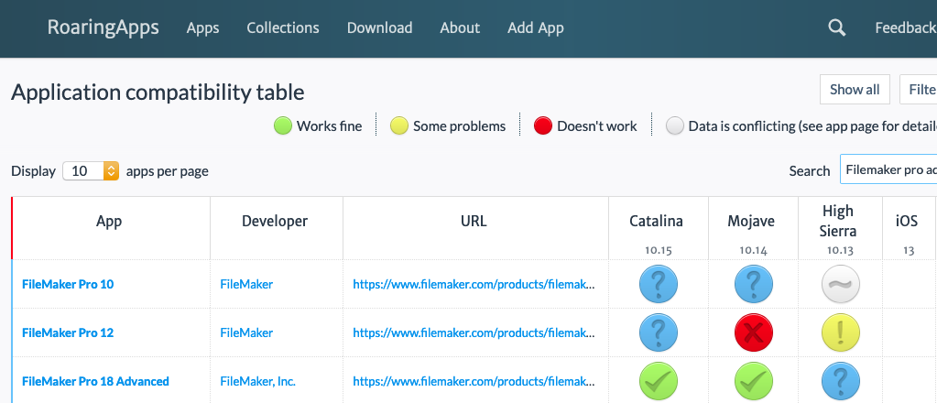Sort by the High Sierra column header
Viewport: 937px width, 403px height.
tap(840, 228)
